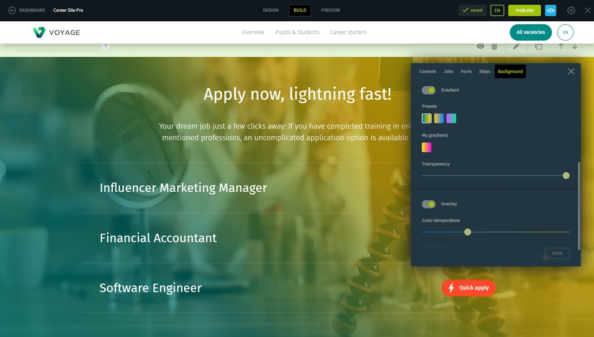Disable the Gradient toggle

428,90
